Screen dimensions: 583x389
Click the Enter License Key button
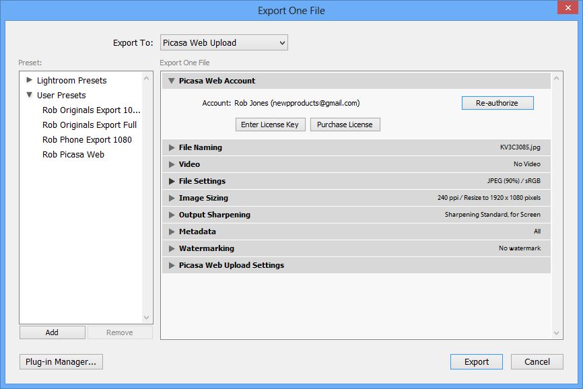(270, 124)
